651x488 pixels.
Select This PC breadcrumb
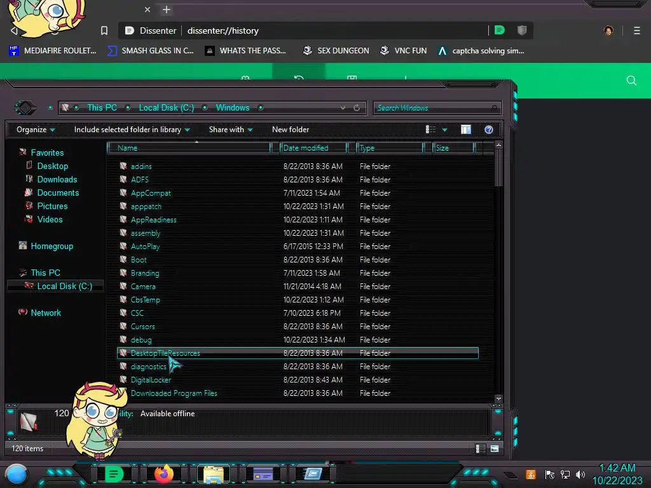[x=102, y=107]
